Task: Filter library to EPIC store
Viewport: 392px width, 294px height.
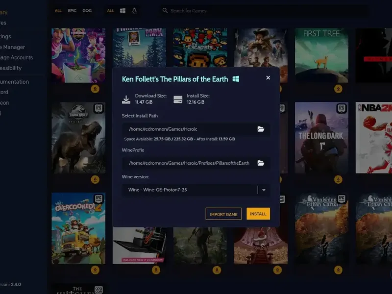Action: click(x=72, y=10)
